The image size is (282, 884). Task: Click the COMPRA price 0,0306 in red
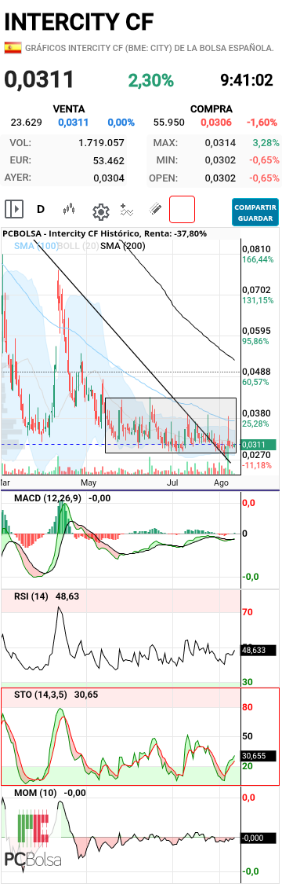[x=217, y=123]
